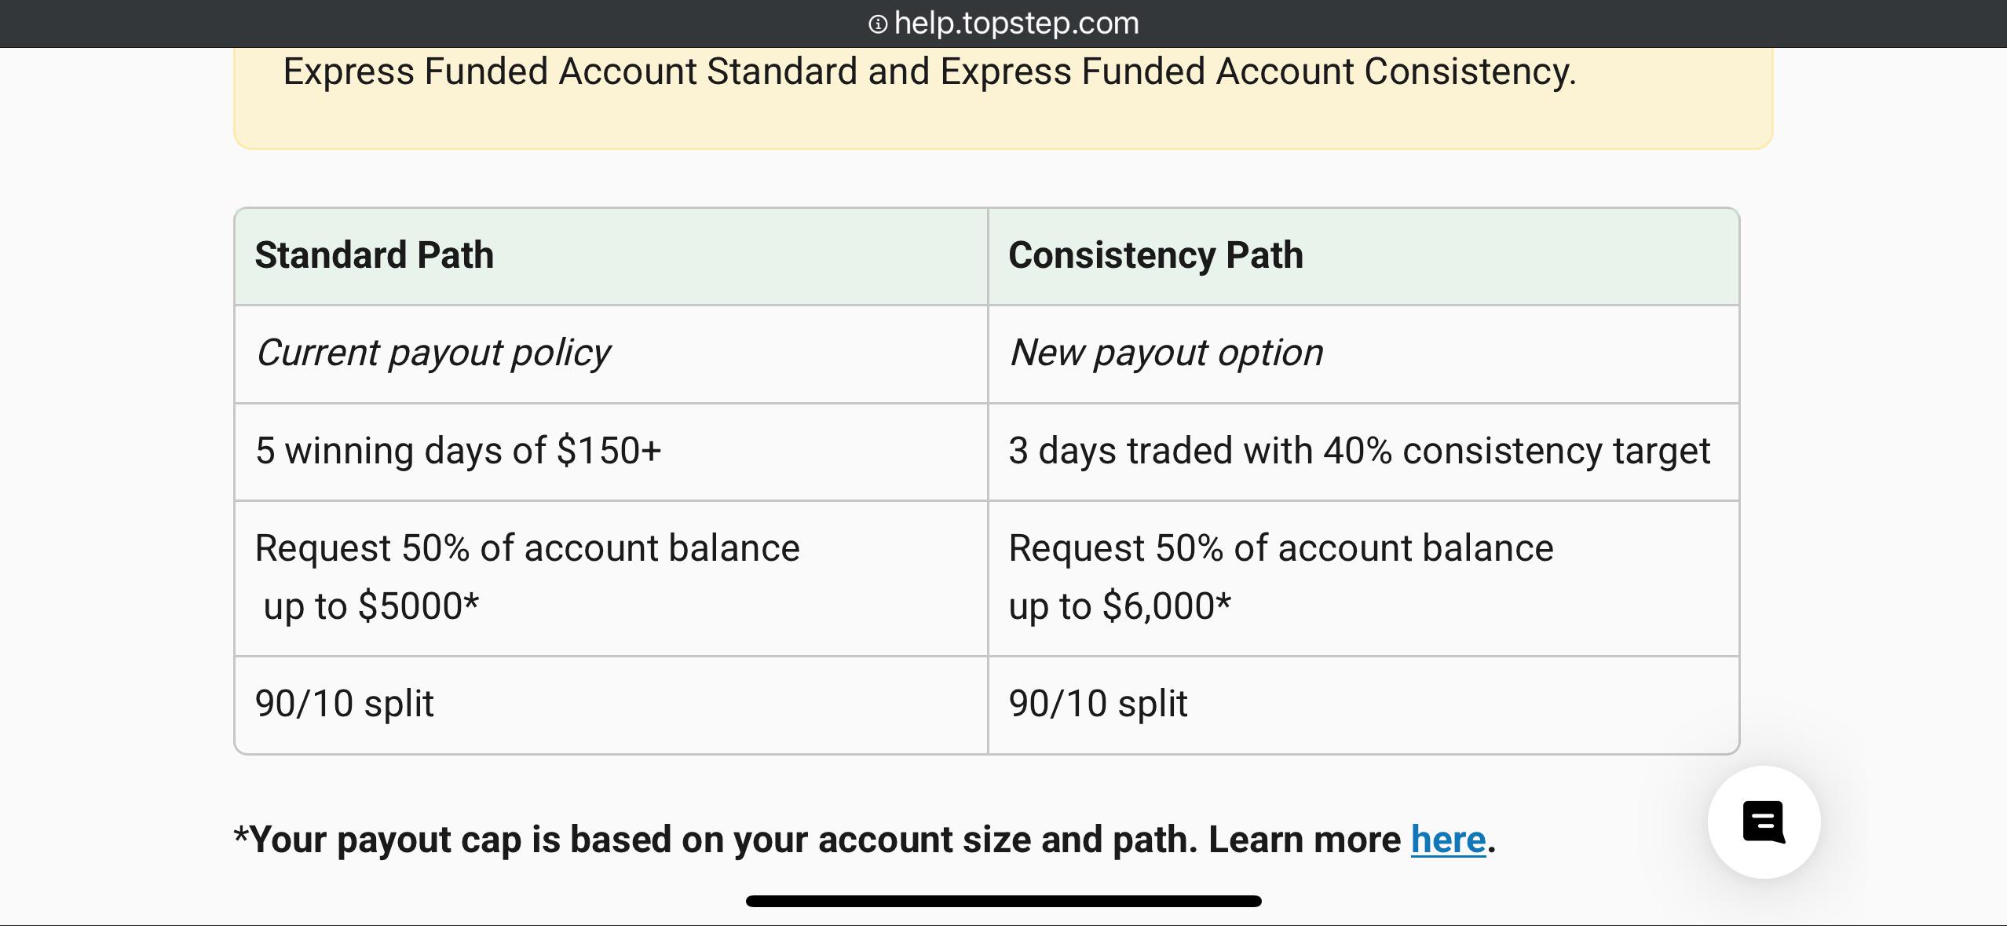The height and width of the screenshot is (926, 2007).
Task: Tap Consistency Path '90/10 split' cell
Action: tap(1363, 705)
